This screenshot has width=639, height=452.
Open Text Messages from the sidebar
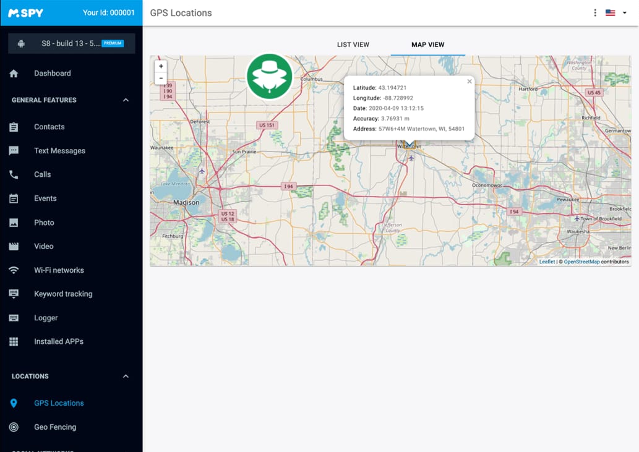click(x=14, y=150)
